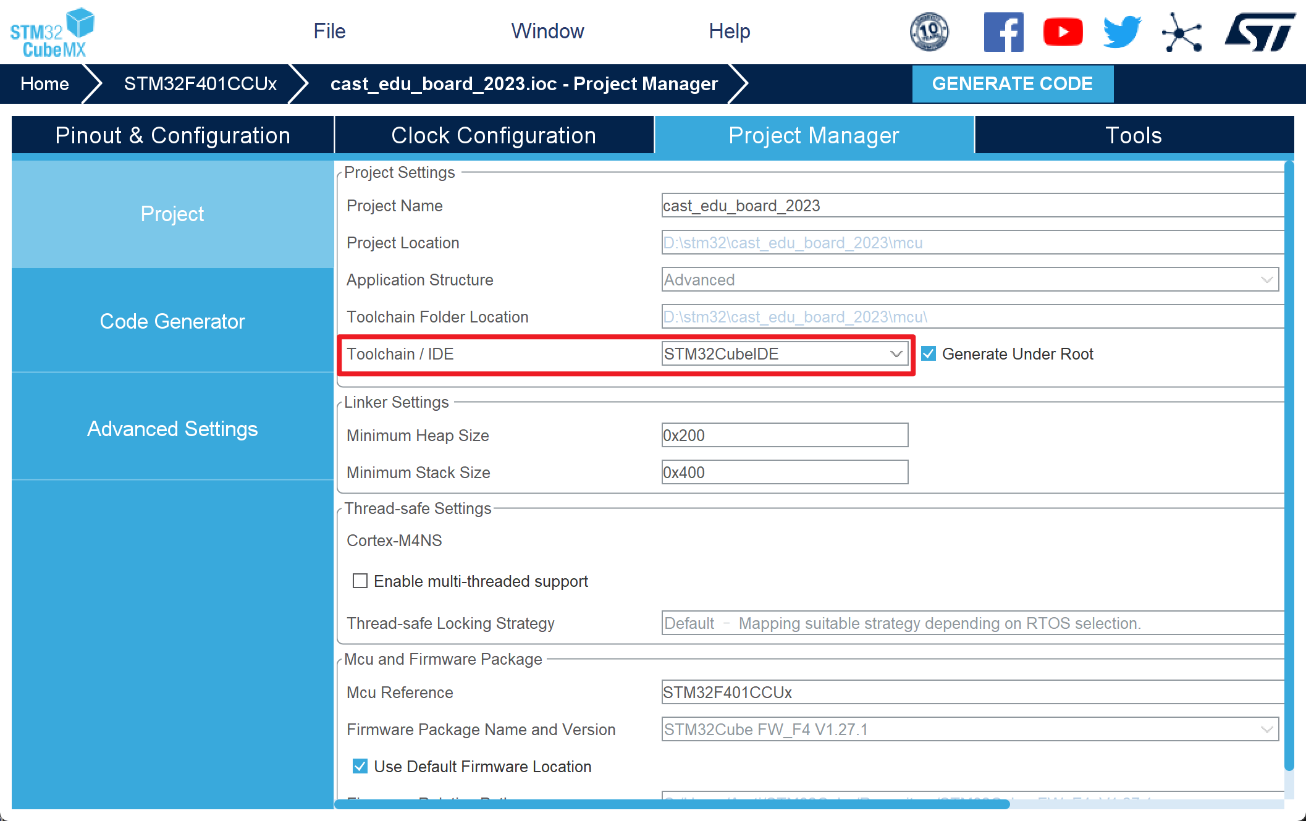Viewport: 1306px width, 821px height.
Task: Click the cast_edu_board_2023.ioc Project Manager breadcrumb
Action: pos(524,84)
